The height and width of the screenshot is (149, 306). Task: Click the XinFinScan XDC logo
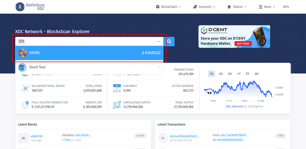[x=30, y=7]
